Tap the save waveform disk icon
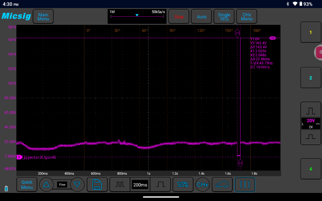This screenshot has height=201, width=322. click(x=97, y=185)
